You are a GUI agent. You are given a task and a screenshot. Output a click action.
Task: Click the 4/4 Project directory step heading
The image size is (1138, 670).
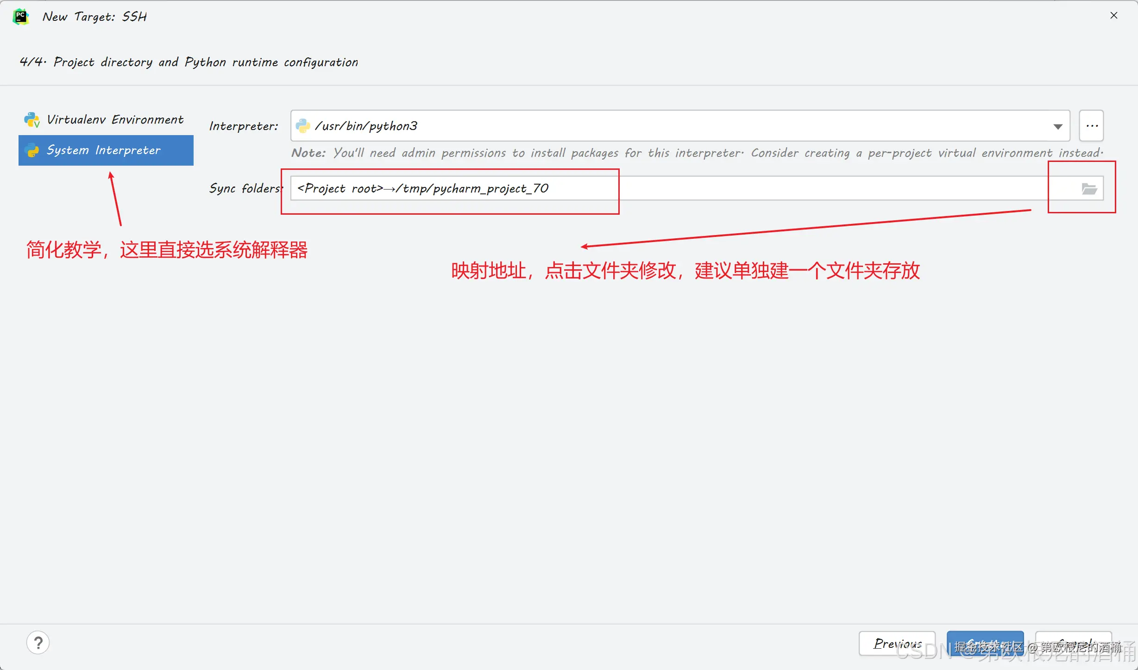(x=189, y=62)
